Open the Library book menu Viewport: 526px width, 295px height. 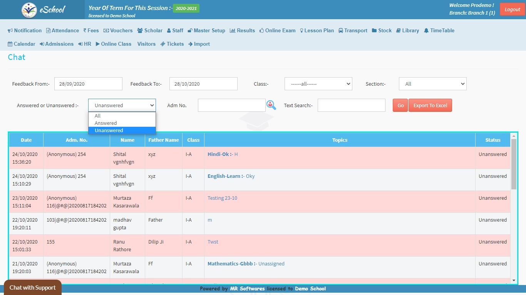click(x=407, y=31)
